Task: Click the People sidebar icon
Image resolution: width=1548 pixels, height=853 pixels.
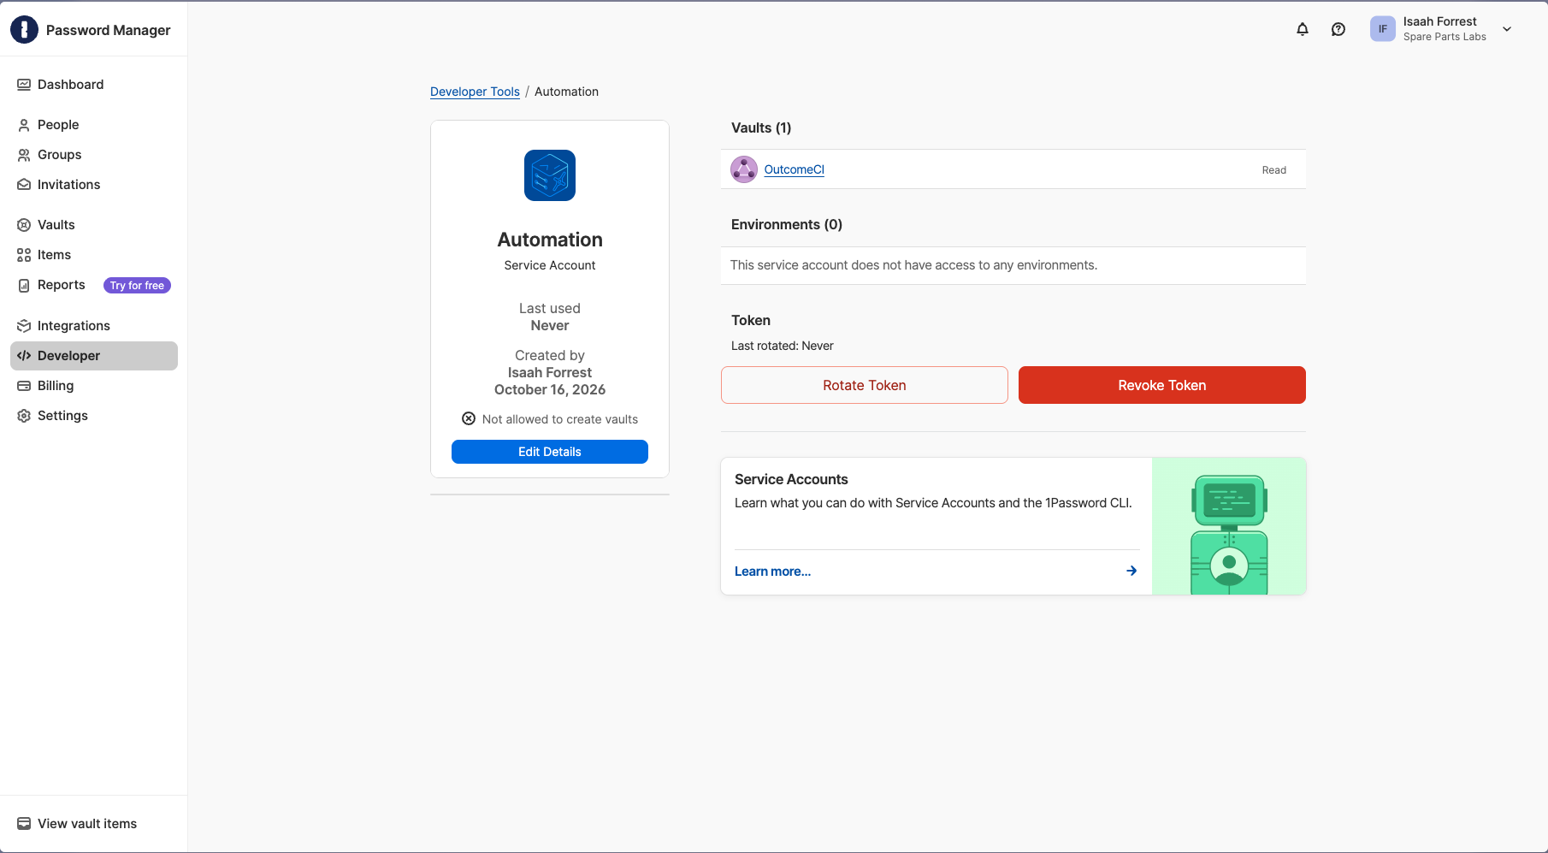Action: pyautogui.click(x=24, y=125)
